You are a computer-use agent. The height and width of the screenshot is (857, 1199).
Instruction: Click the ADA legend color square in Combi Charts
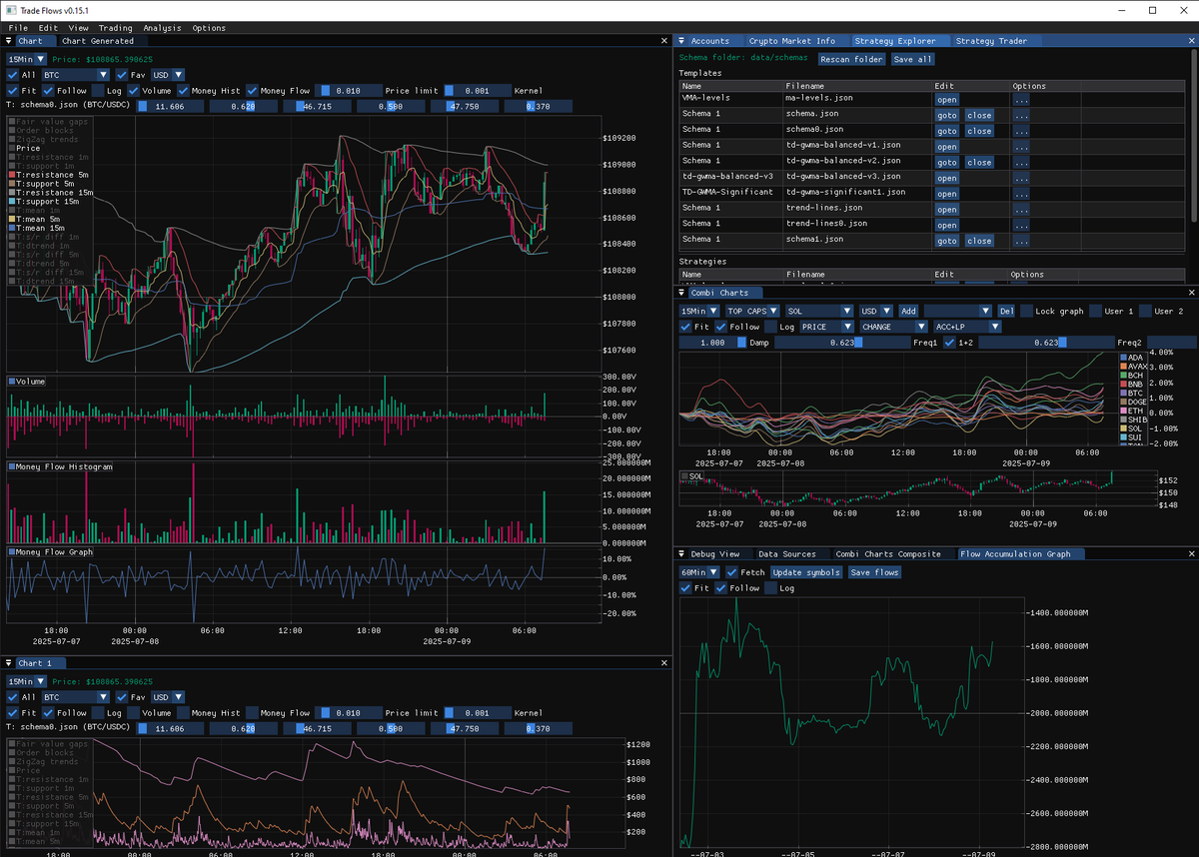pos(1122,358)
